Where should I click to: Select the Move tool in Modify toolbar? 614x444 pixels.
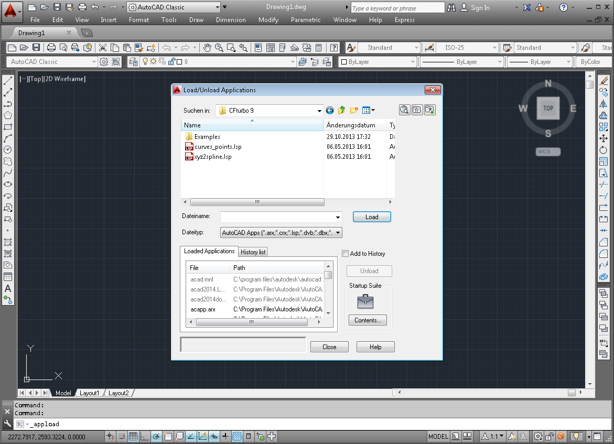(x=604, y=138)
